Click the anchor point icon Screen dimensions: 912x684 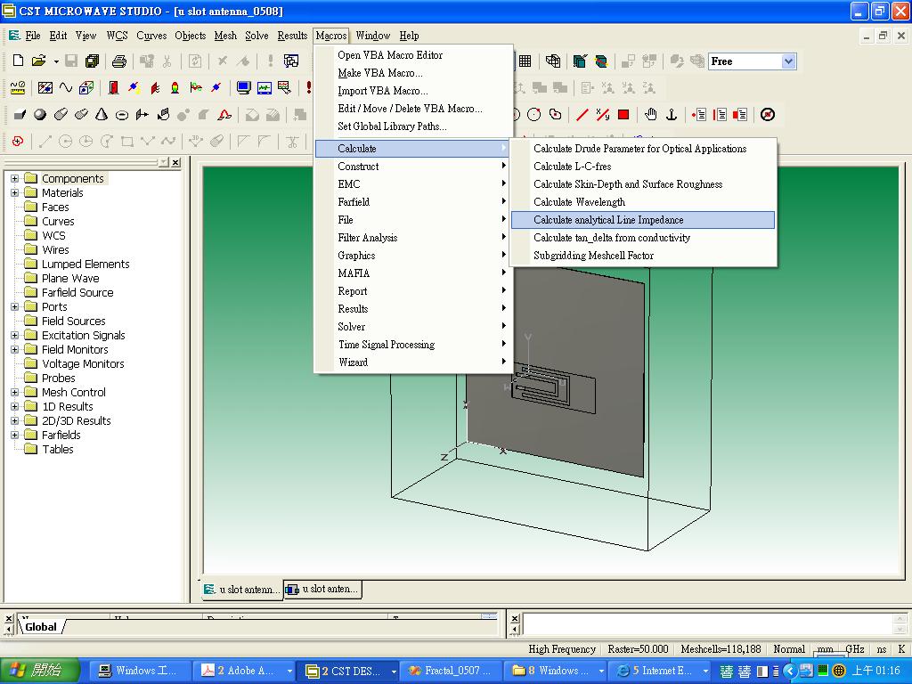coord(672,115)
